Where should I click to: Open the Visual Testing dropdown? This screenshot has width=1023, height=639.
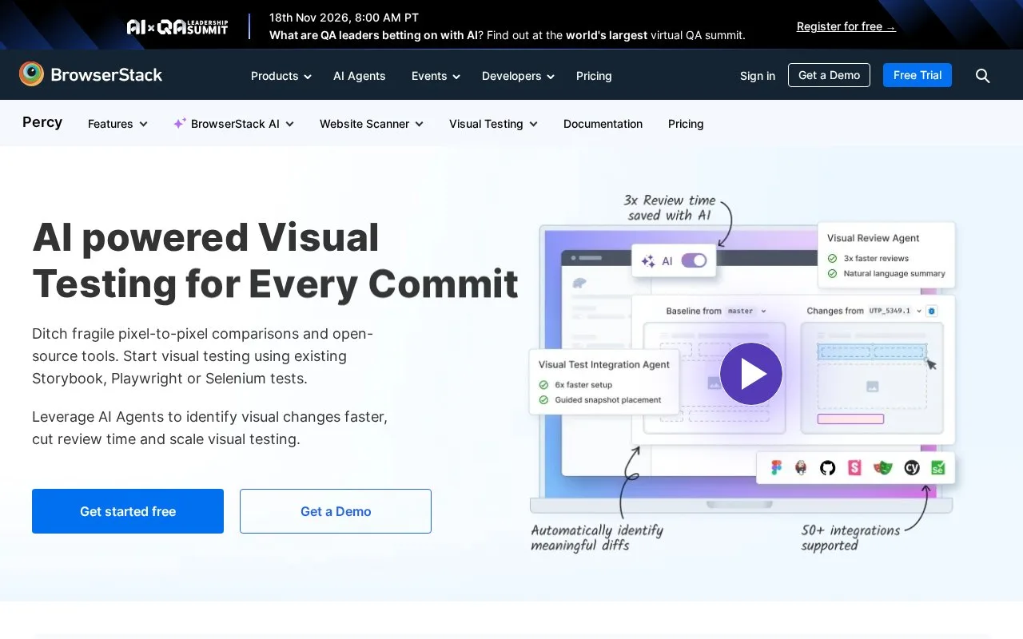coord(493,124)
